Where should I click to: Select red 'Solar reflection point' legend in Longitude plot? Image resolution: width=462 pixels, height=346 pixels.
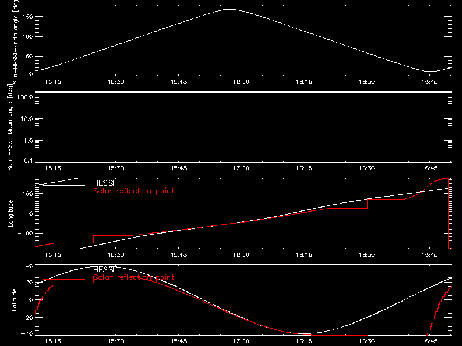click(x=133, y=191)
